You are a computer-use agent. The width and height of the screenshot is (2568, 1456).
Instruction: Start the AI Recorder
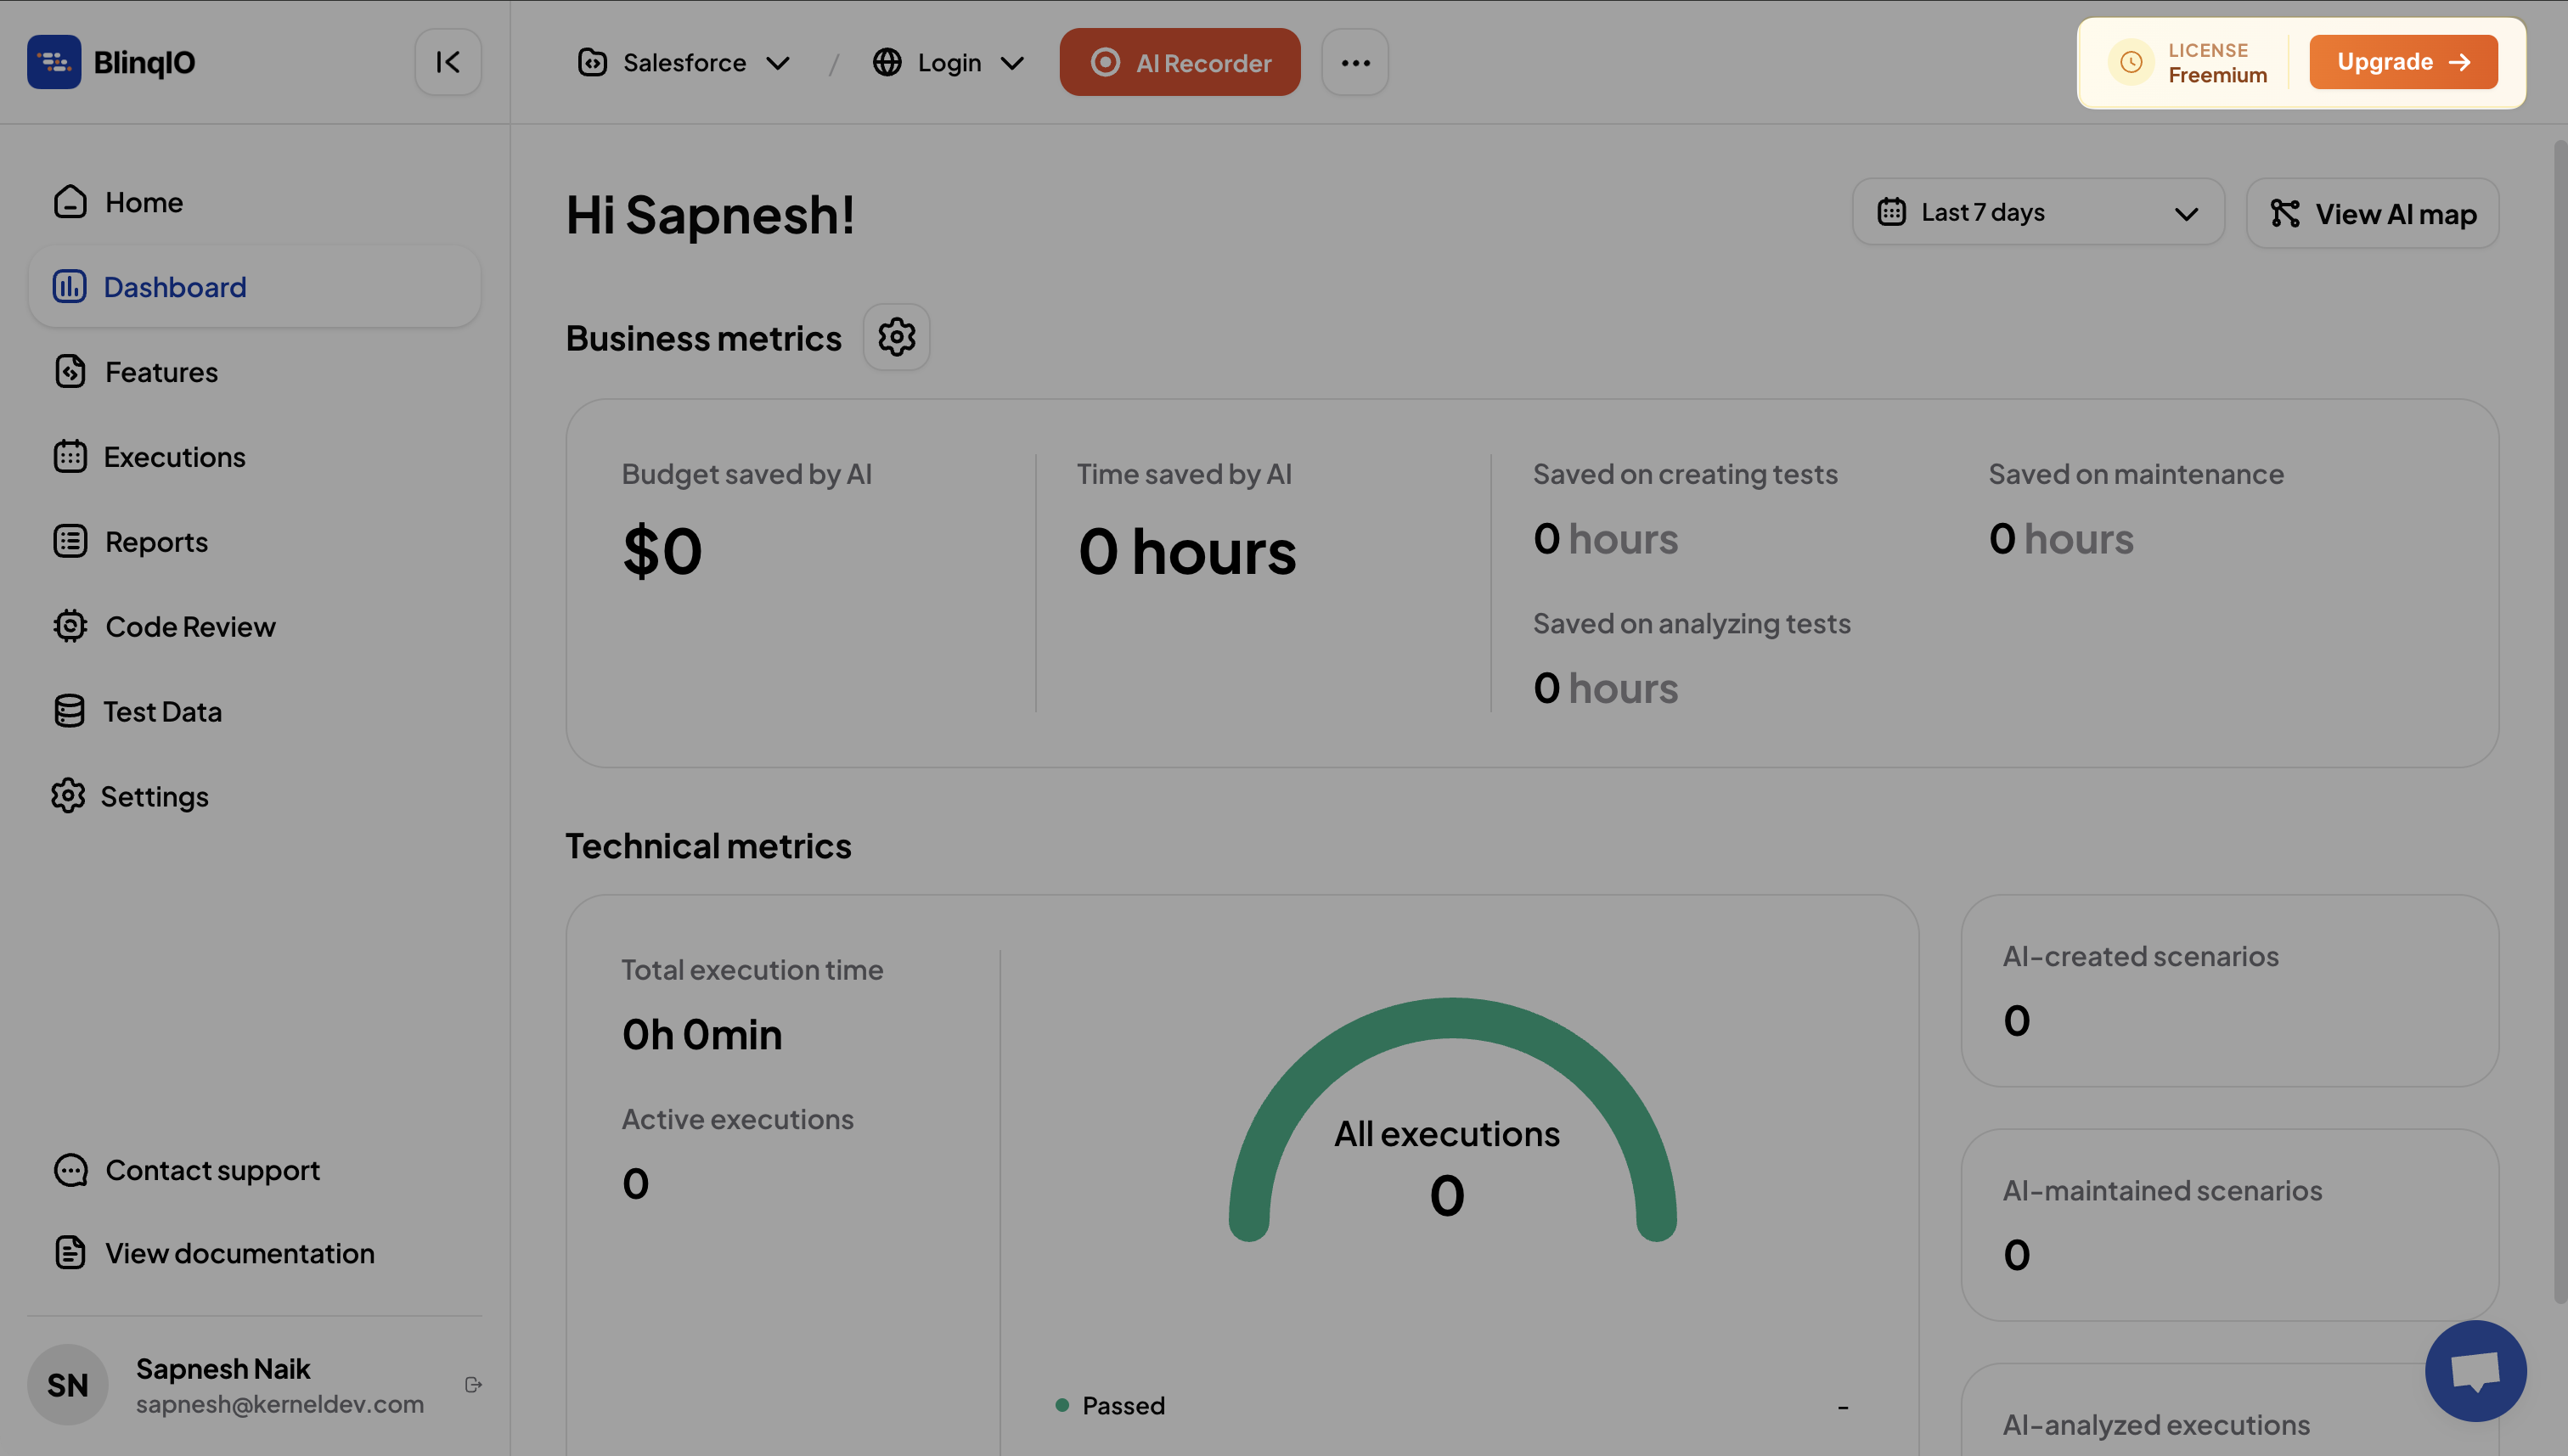click(x=1180, y=62)
